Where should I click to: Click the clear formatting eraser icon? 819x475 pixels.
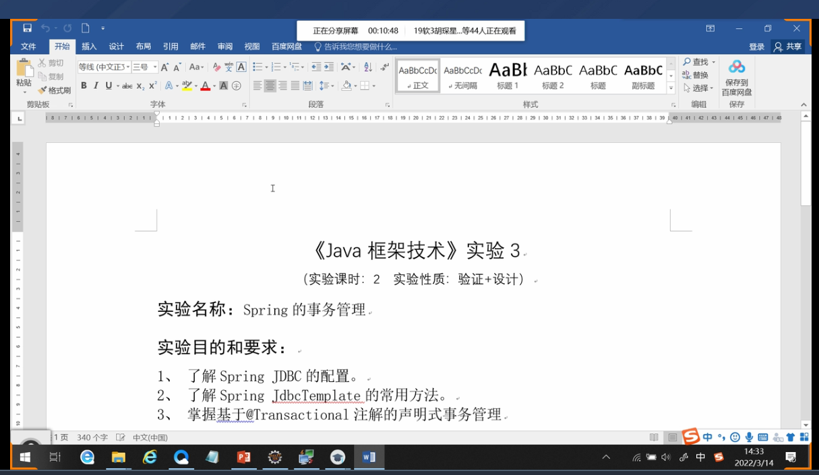(x=216, y=67)
